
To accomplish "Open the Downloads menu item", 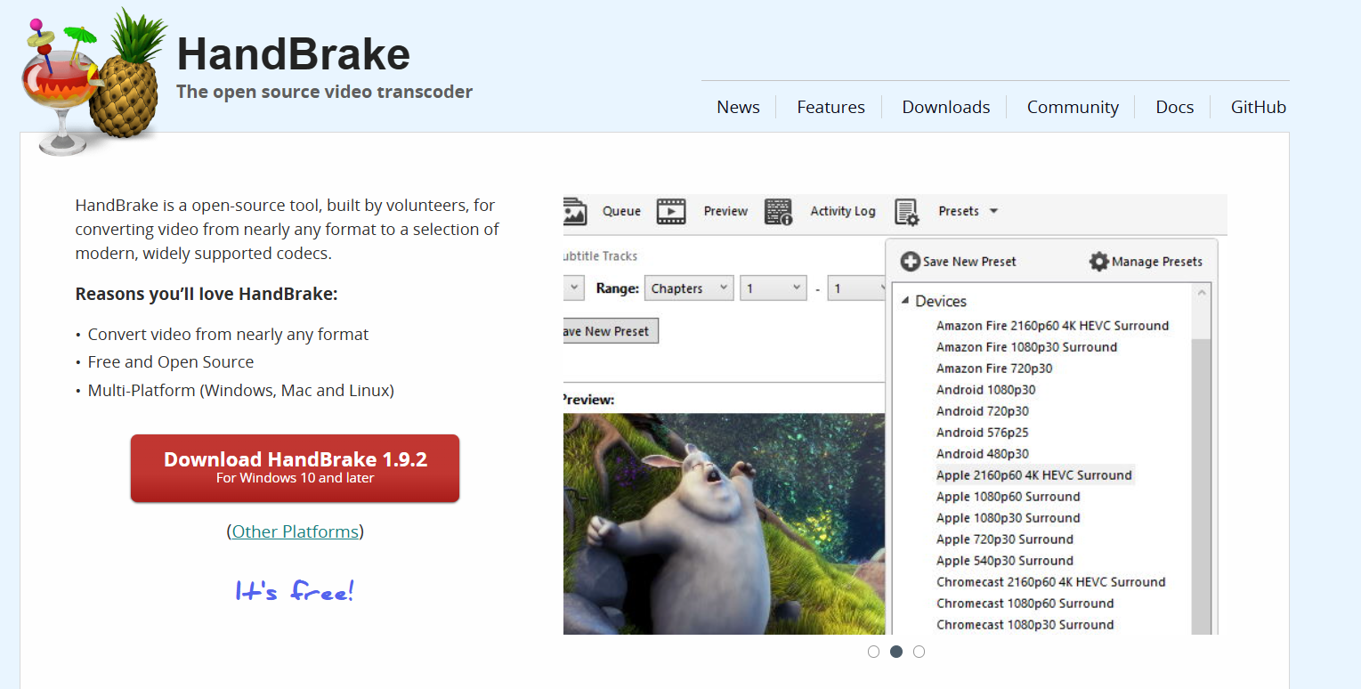I will tap(946, 107).
